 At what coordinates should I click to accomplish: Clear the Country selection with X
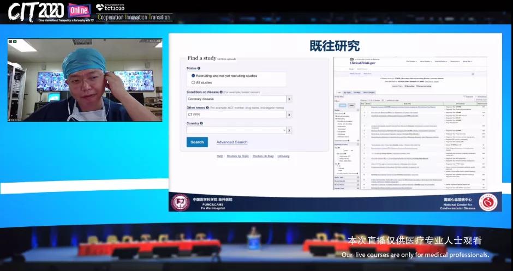point(289,130)
